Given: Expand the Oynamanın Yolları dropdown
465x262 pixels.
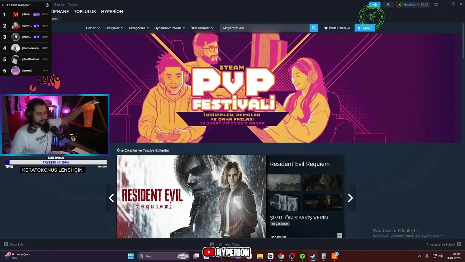Looking at the screenshot, I should pos(170,28).
